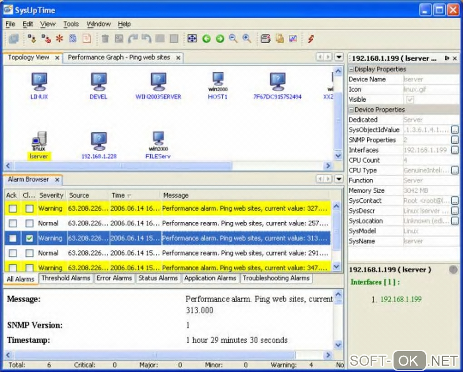This screenshot has height=372, width=463.
Task: Click the red lightning bolt toolbar icon
Action: (x=310, y=39)
